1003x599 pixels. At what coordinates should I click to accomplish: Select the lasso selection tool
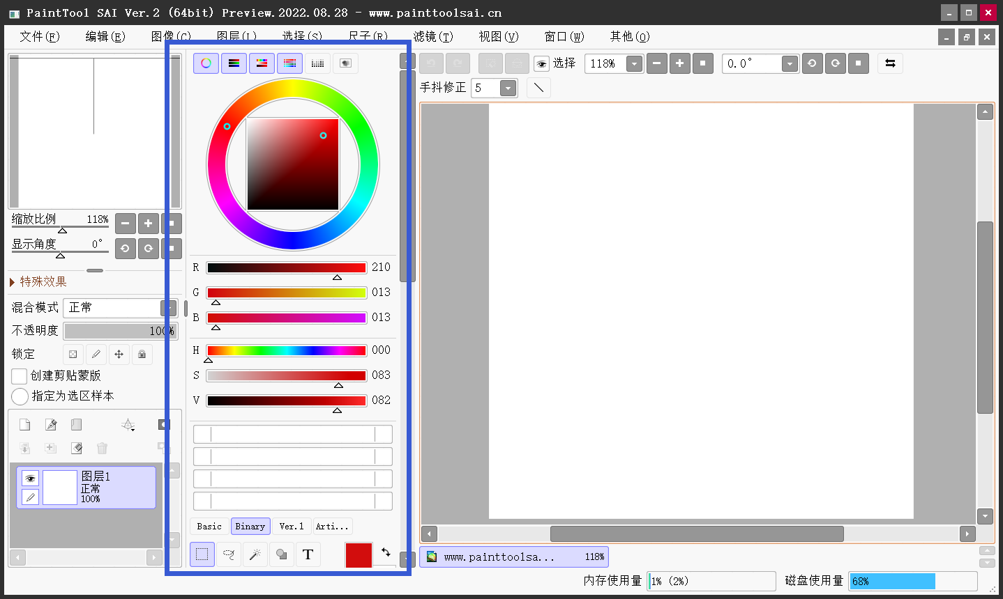pyautogui.click(x=229, y=554)
